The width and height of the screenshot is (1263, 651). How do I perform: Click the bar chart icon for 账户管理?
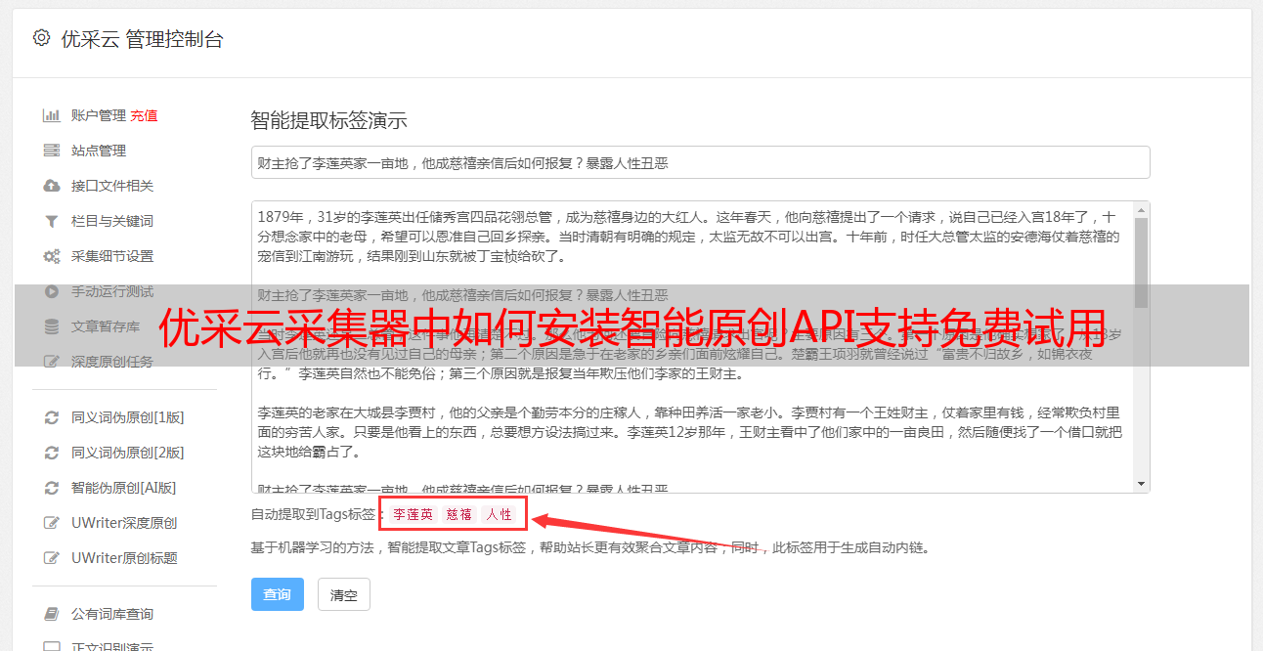tap(52, 115)
